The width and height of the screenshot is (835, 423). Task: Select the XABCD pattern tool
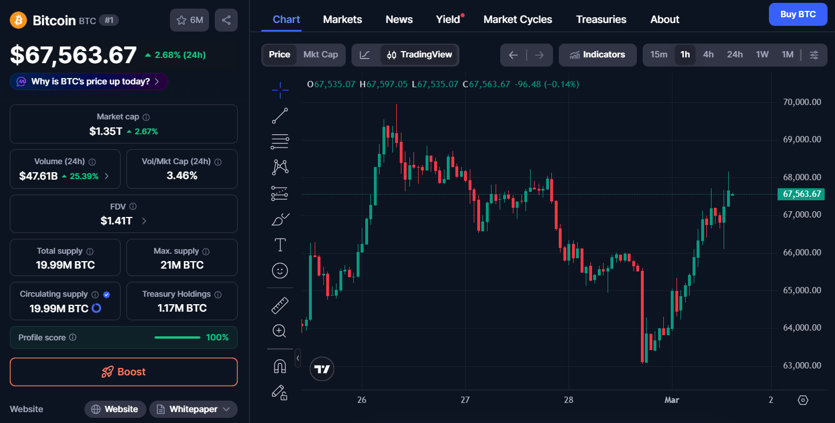tap(280, 167)
